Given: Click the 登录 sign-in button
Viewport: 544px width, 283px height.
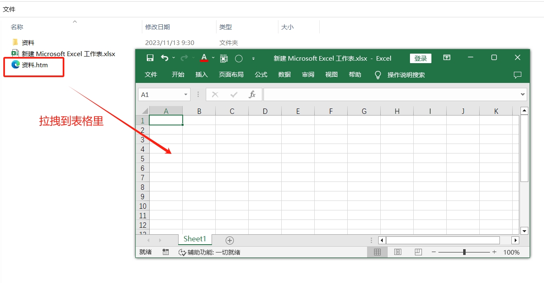Looking at the screenshot, I should coord(420,58).
